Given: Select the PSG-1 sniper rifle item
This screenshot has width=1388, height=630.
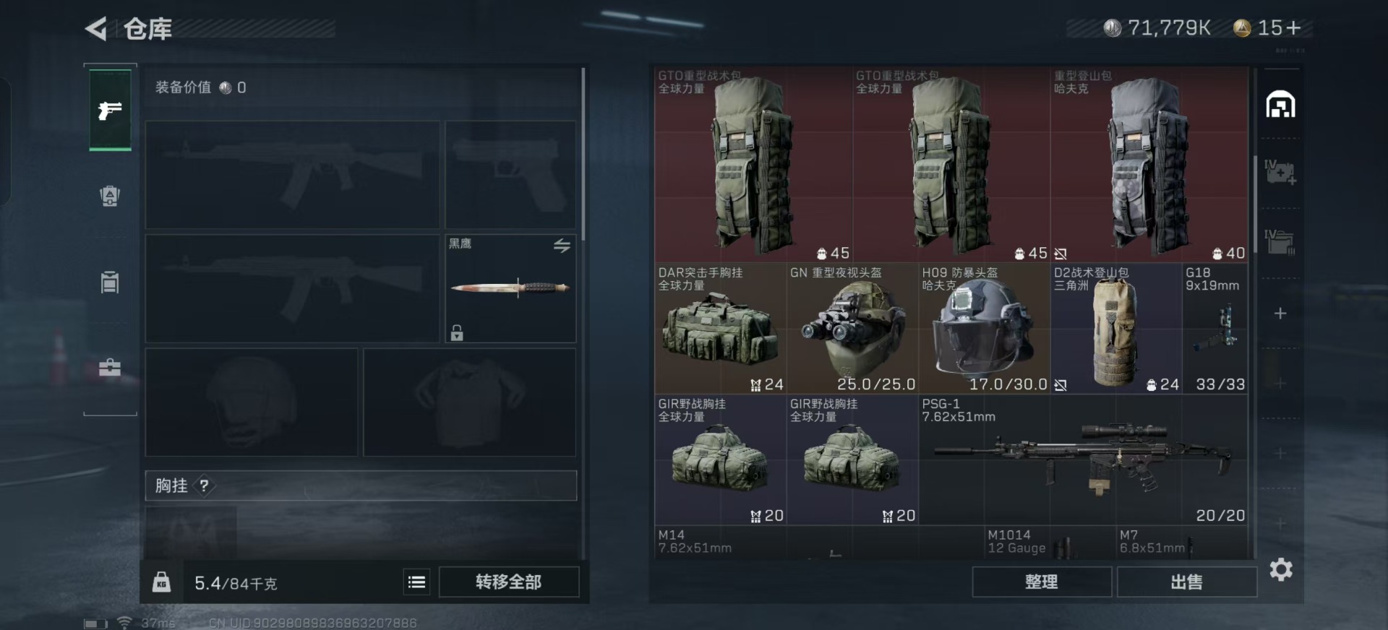Looking at the screenshot, I should click(x=1083, y=459).
